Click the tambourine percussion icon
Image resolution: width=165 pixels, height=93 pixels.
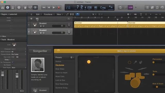point(129,62)
